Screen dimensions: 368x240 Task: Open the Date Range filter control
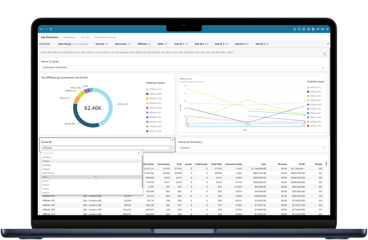point(73,43)
